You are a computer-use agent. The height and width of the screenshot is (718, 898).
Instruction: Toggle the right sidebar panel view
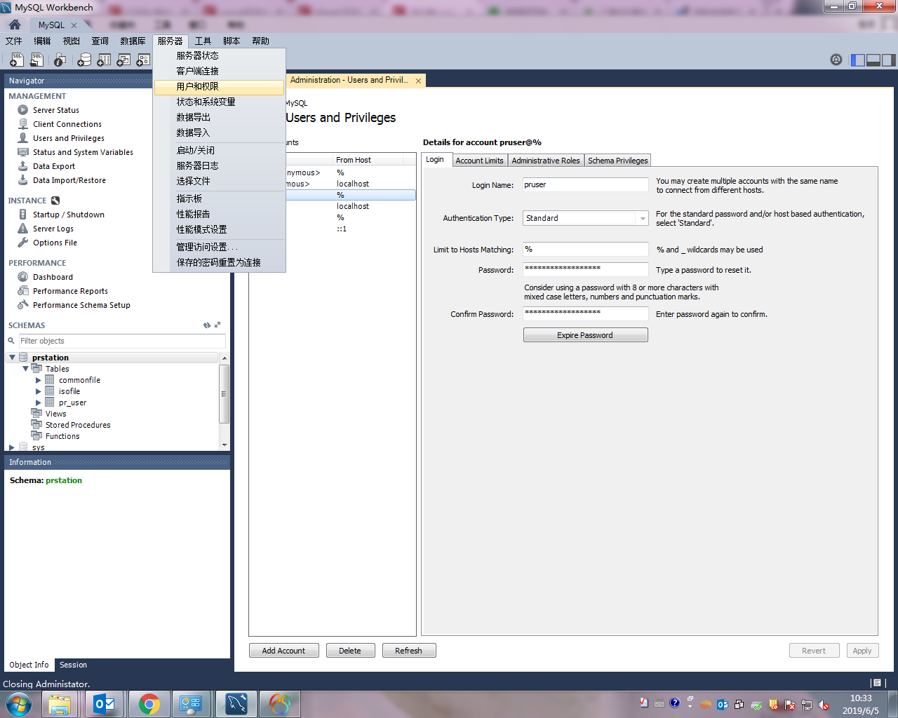pyautogui.click(x=889, y=60)
